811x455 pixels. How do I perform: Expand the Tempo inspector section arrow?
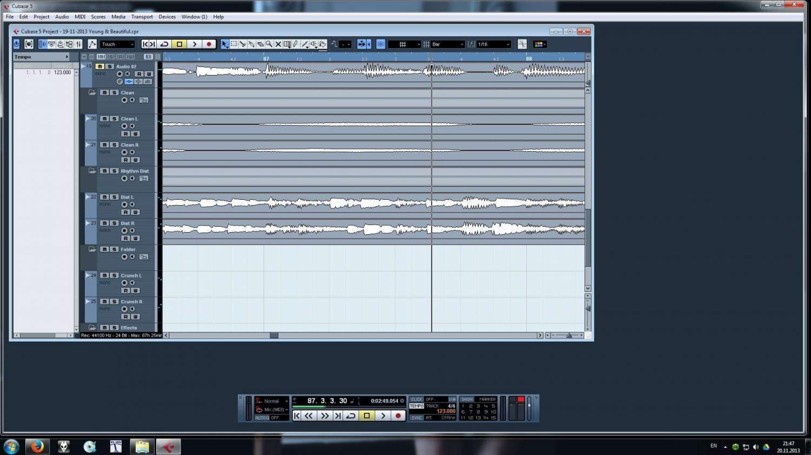pos(67,57)
